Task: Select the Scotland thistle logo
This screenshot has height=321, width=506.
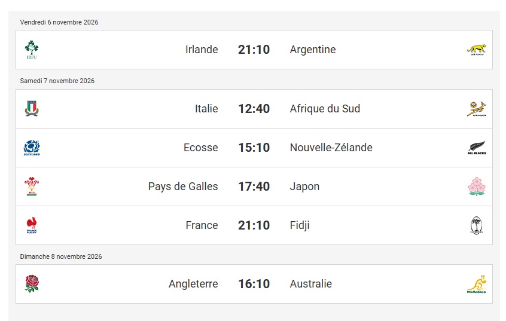Action: pos(32,148)
